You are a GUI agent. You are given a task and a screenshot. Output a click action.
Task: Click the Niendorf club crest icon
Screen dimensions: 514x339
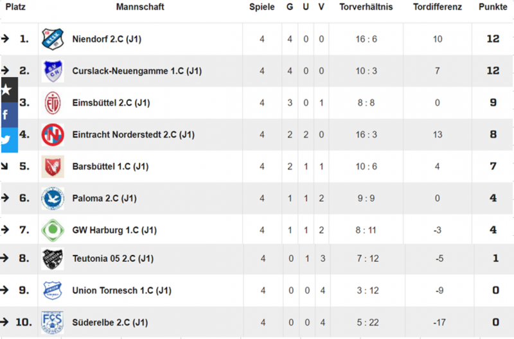53,39
